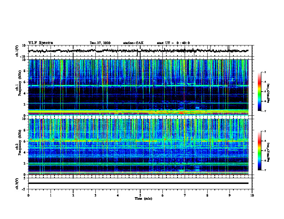The width and height of the screenshot is (284, 219).
Task: Click the "VLF Spectra" plot title
Action: (x=41, y=43)
